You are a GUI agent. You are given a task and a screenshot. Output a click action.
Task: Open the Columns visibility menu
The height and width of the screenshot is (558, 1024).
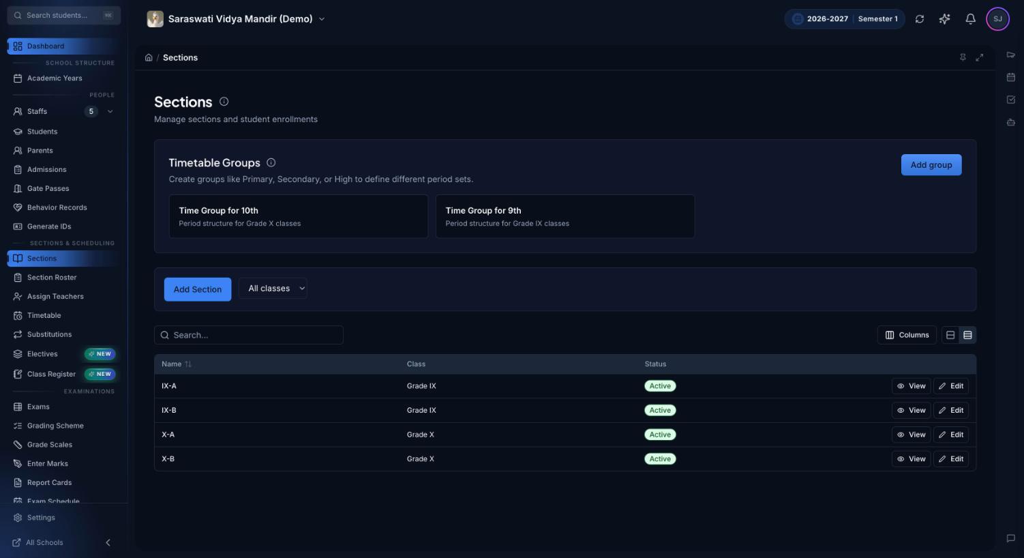pos(907,335)
